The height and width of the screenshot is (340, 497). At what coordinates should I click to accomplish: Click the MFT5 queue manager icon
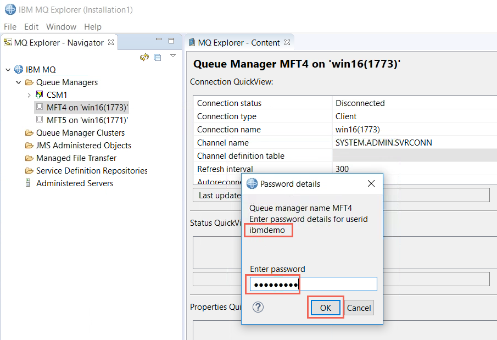pyautogui.click(x=40, y=119)
